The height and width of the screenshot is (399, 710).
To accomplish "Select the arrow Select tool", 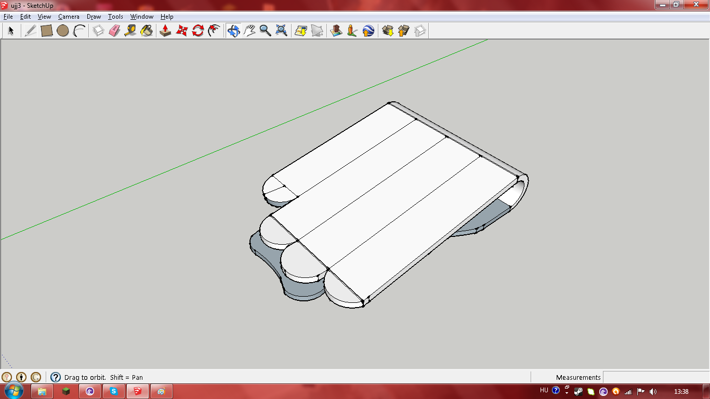I will point(10,31).
